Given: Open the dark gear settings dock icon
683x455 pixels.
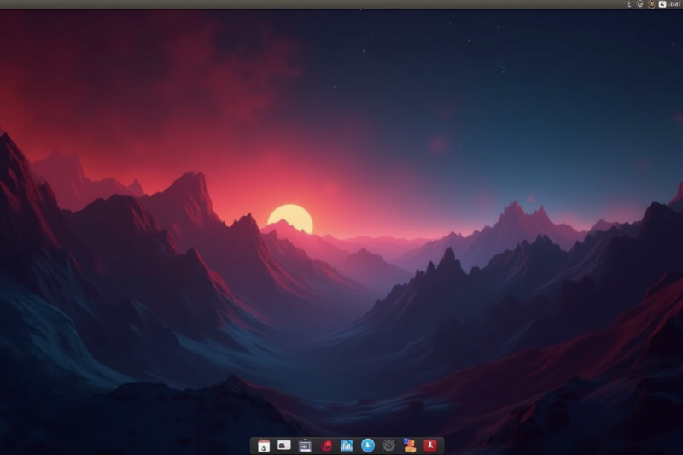Looking at the screenshot, I should pos(388,446).
